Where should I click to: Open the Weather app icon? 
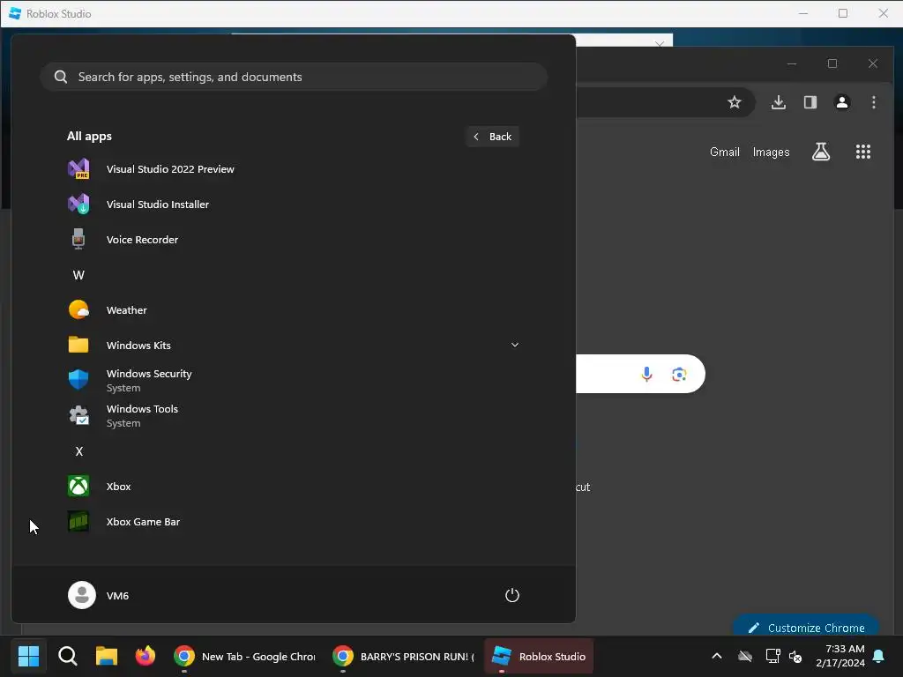(78, 309)
